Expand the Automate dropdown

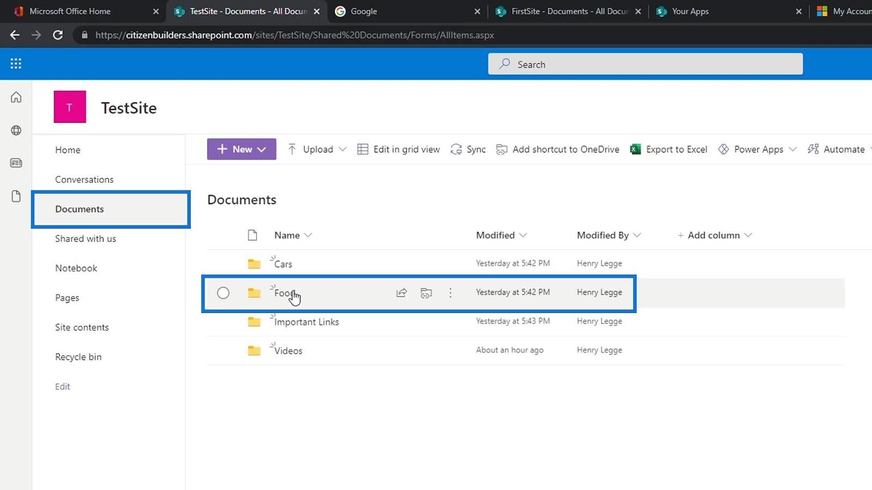(870, 149)
